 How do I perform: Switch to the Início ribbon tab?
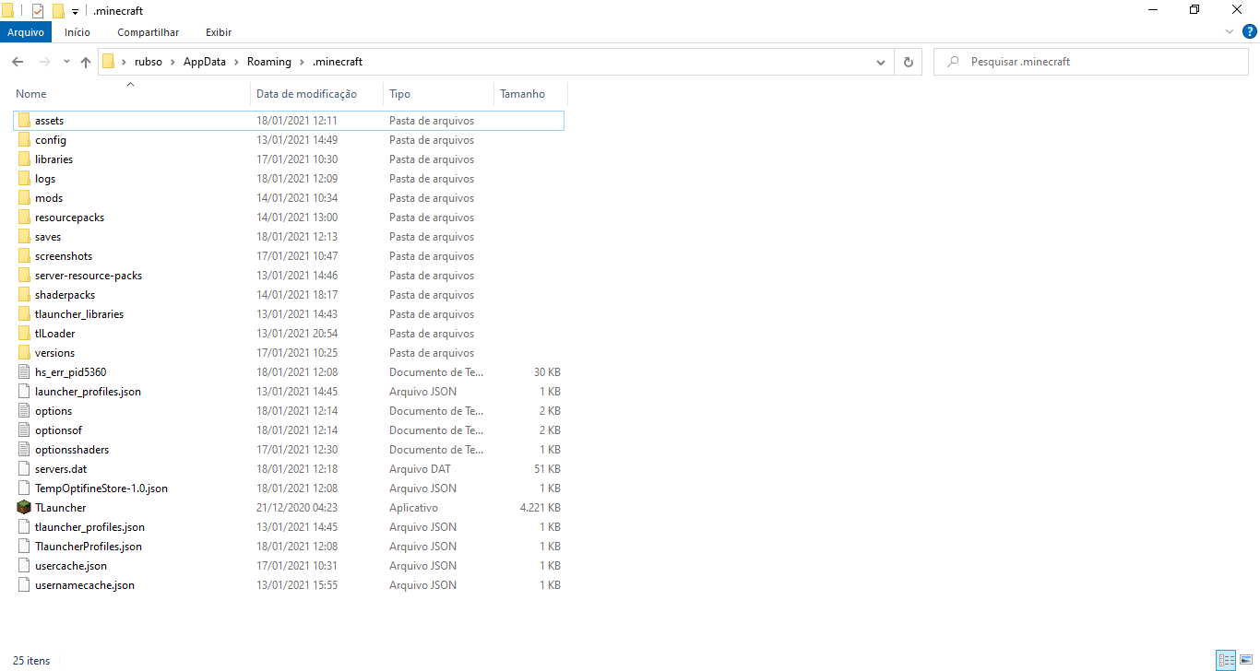(77, 32)
